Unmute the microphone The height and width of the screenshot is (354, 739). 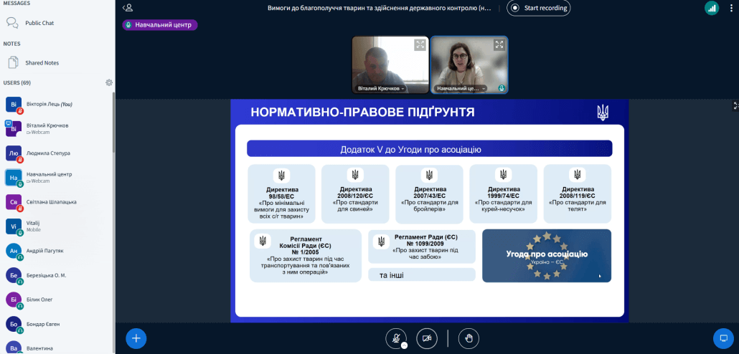coord(395,338)
